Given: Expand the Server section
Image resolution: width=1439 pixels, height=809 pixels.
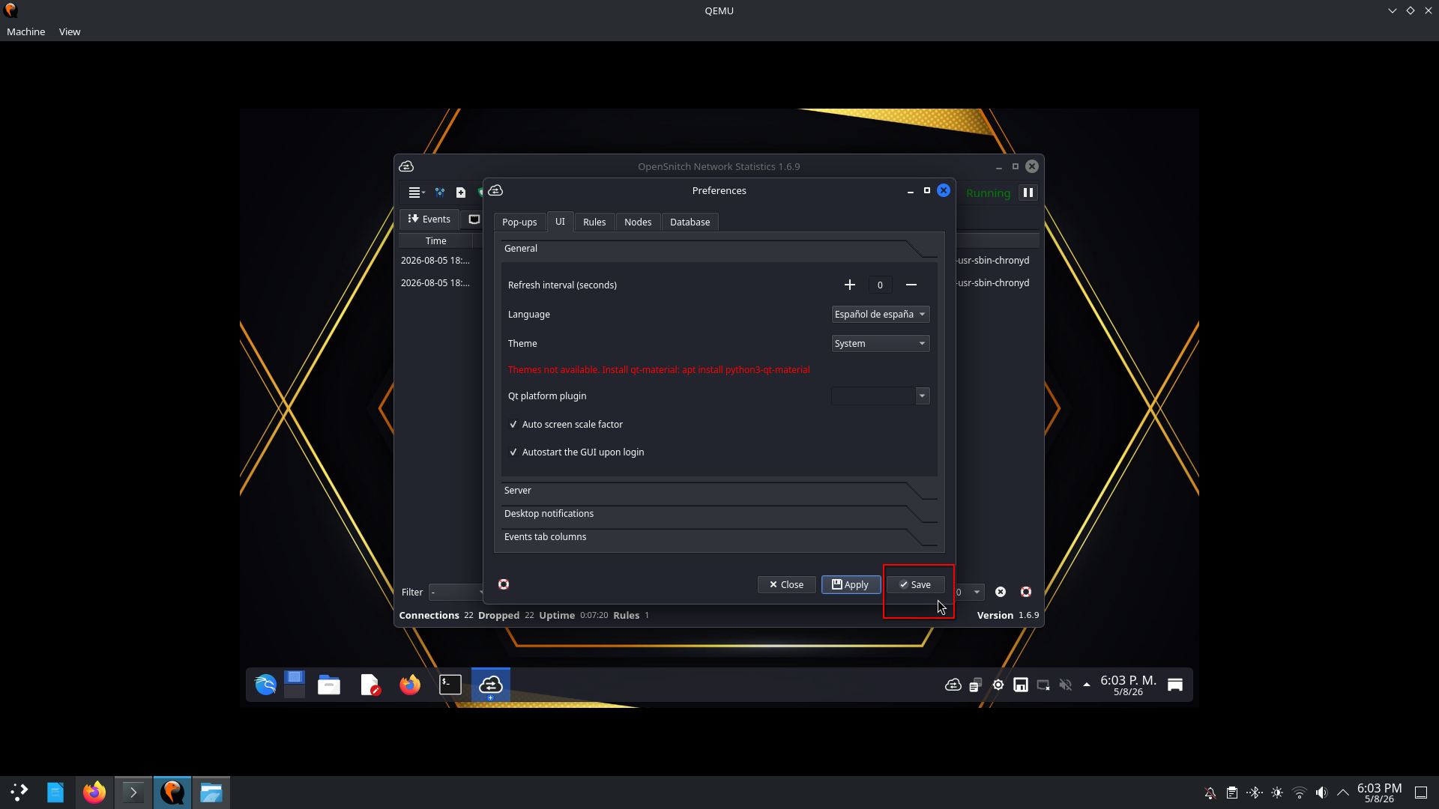Looking at the screenshot, I should pyautogui.click(x=718, y=491).
